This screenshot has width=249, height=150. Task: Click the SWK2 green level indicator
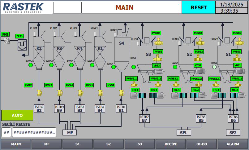pos(31,65)
